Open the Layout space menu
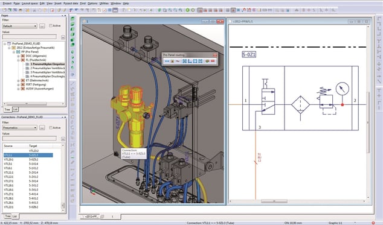This screenshot has width=383, height=225. tap(30, 4)
